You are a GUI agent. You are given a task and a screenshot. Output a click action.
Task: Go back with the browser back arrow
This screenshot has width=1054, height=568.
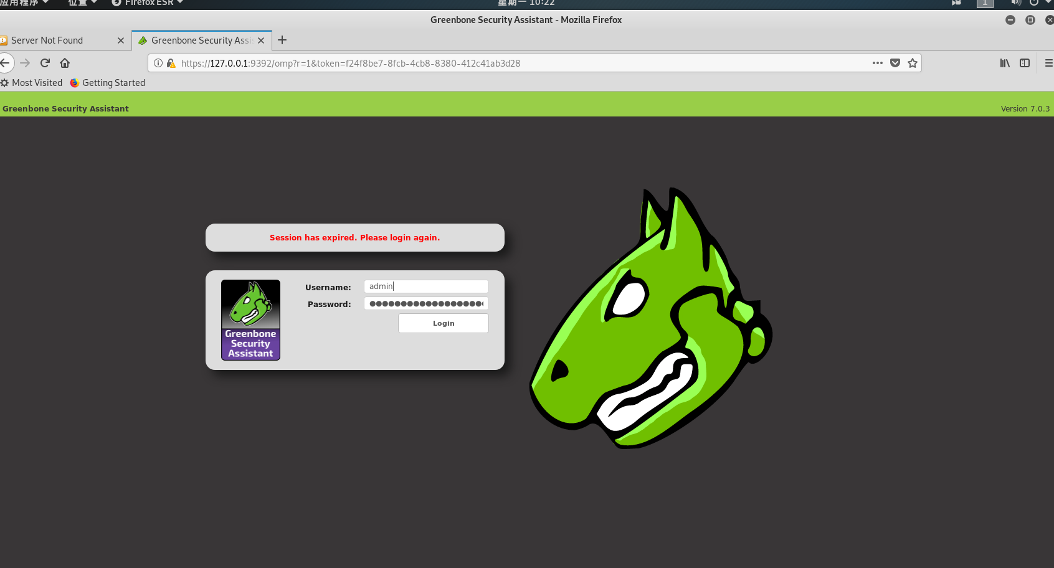[5, 63]
